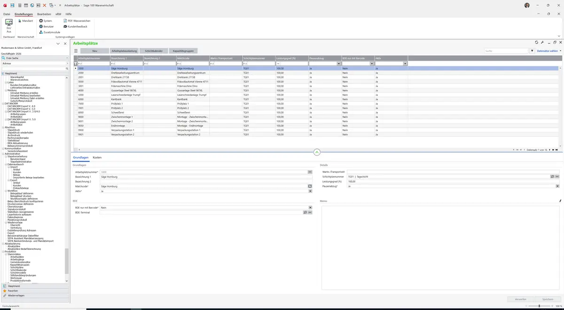564x310 pixels.
Task: Click the funnel filter icon in the grid filter row
Action: click(76, 63)
